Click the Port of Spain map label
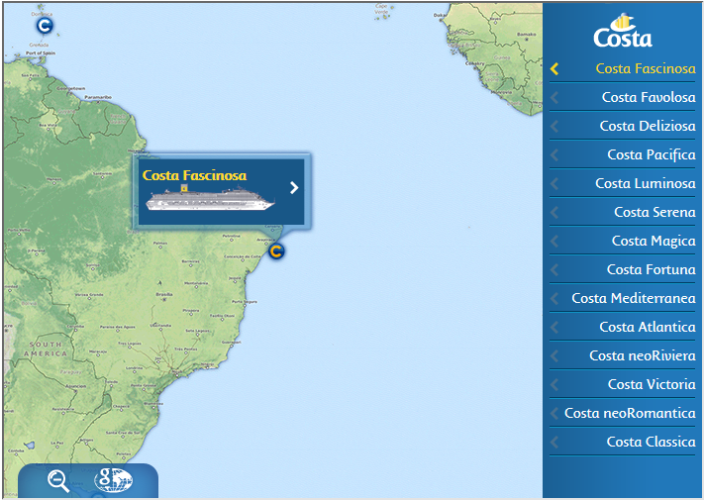704x500 pixels. (41, 52)
